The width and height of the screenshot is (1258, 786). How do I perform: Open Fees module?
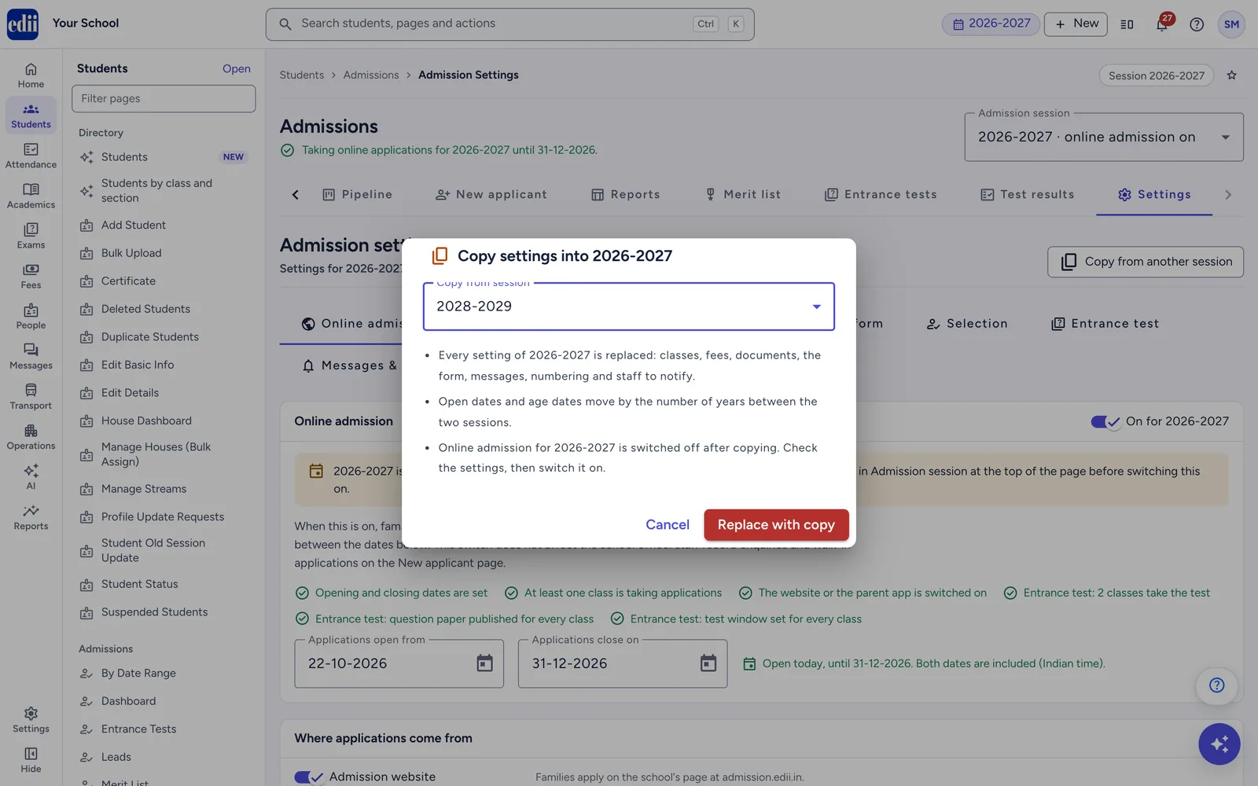31,276
